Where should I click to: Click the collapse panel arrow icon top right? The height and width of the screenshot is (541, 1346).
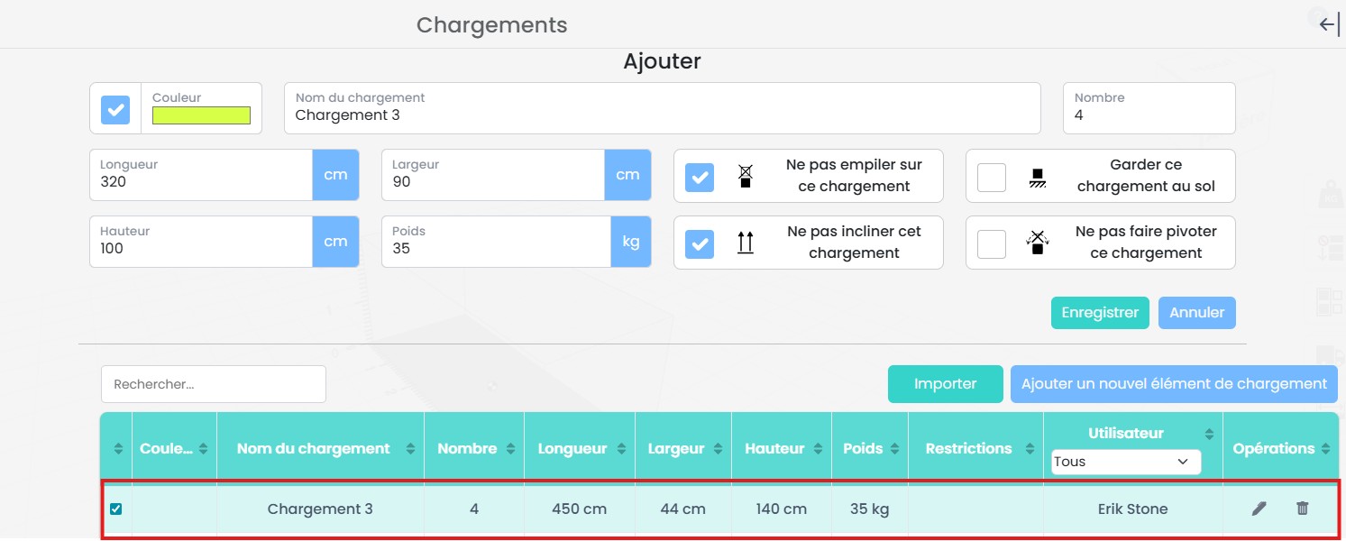pyautogui.click(x=1329, y=24)
